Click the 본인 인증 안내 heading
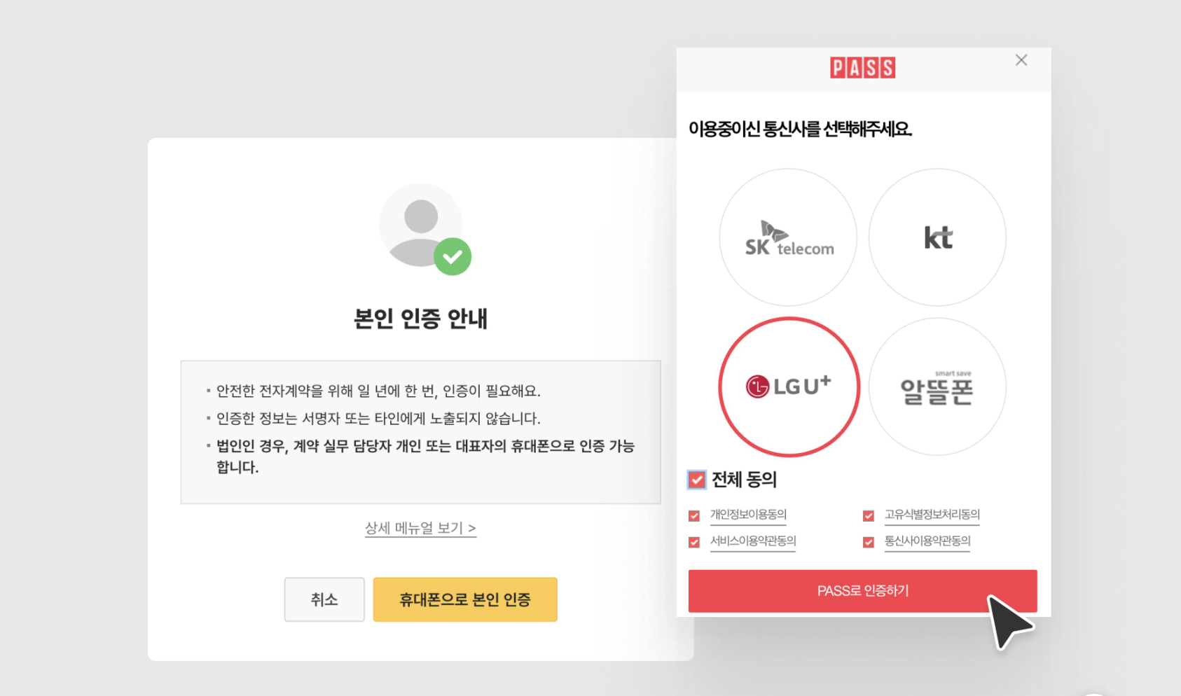The height and width of the screenshot is (696, 1181). (420, 319)
